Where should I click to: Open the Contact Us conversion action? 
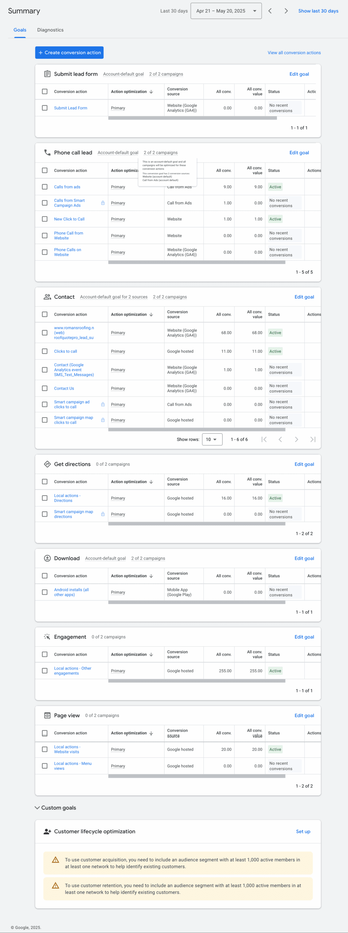[64, 389]
